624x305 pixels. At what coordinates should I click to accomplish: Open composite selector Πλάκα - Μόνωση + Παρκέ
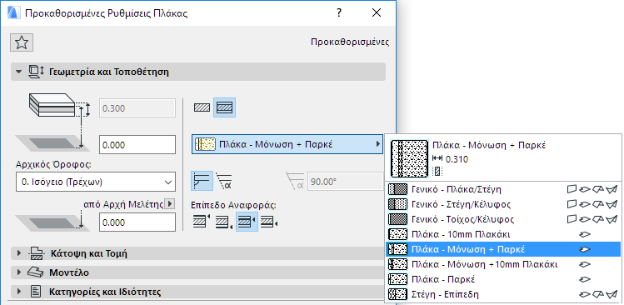pos(287,144)
